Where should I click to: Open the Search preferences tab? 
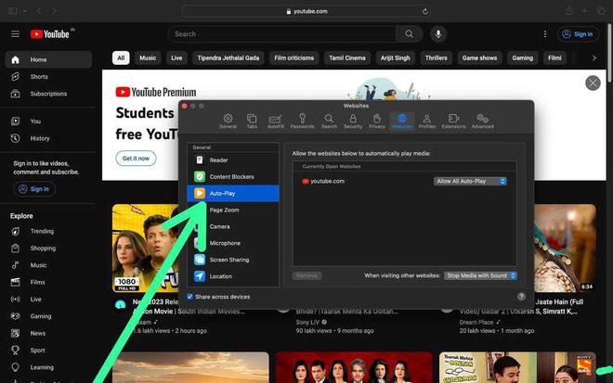click(x=329, y=121)
